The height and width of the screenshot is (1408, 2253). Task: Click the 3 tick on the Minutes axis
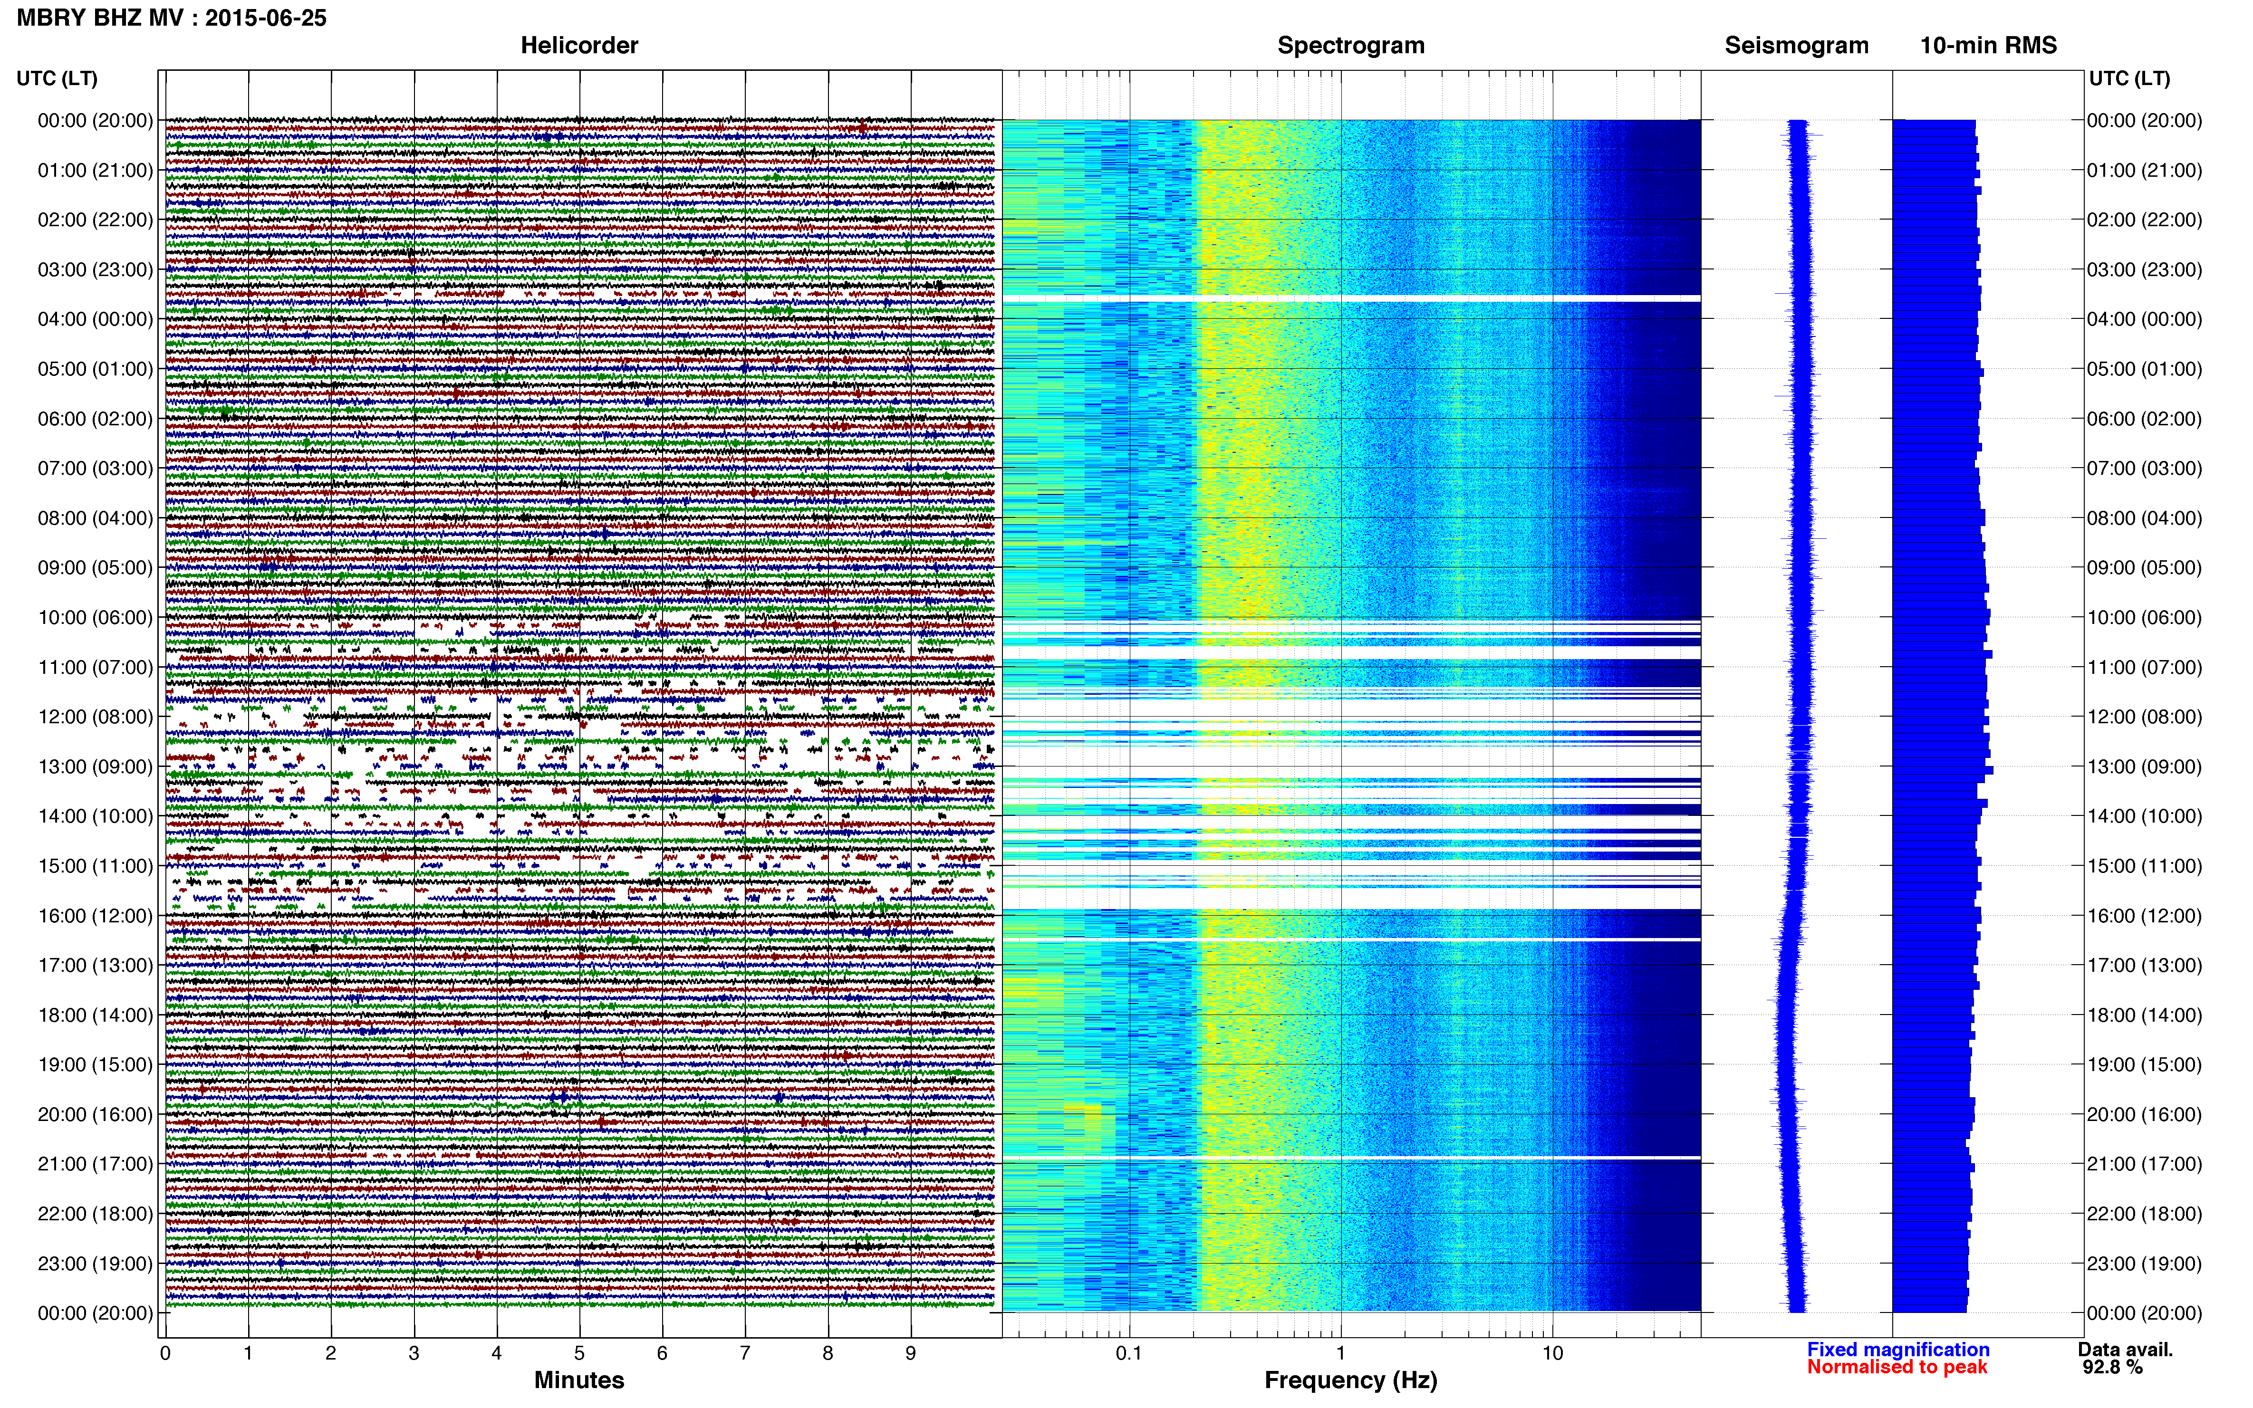(x=414, y=1353)
